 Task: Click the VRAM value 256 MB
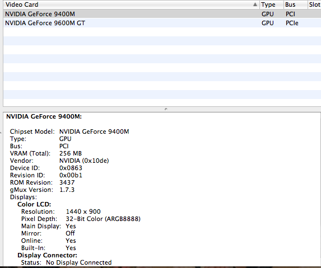point(71,153)
